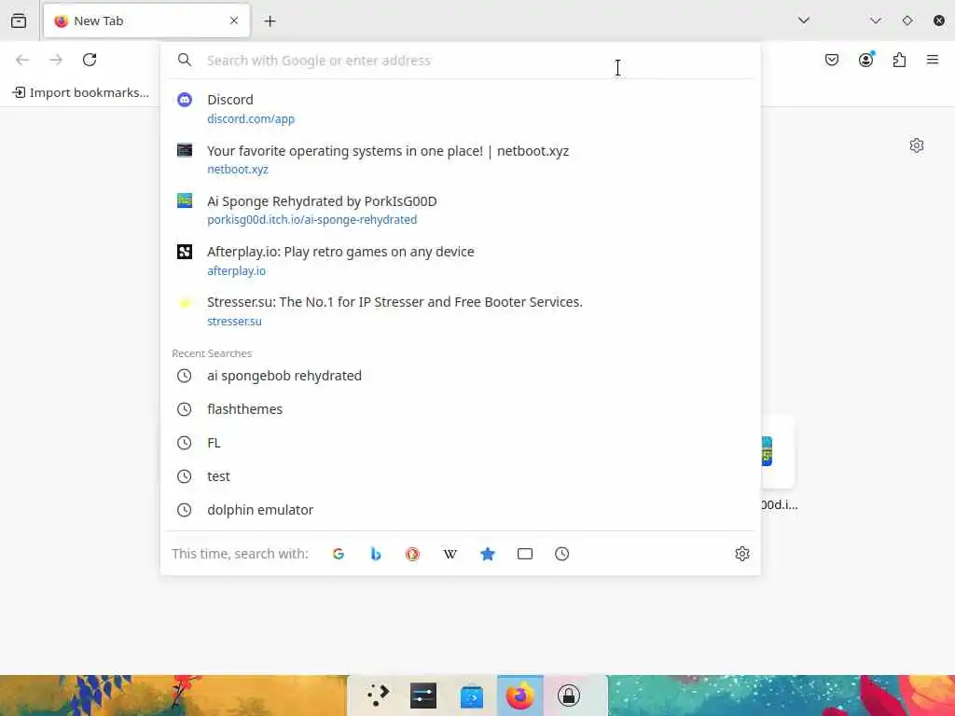Open the Firefox account menu
The image size is (955, 716).
point(866,60)
